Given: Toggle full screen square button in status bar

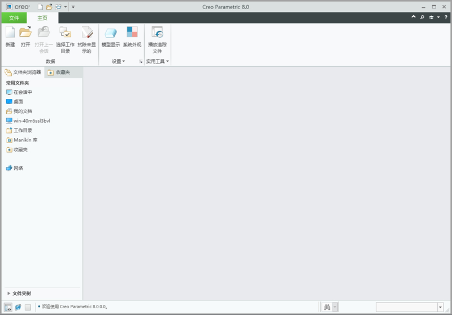Looking at the screenshot, I should pos(28,307).
